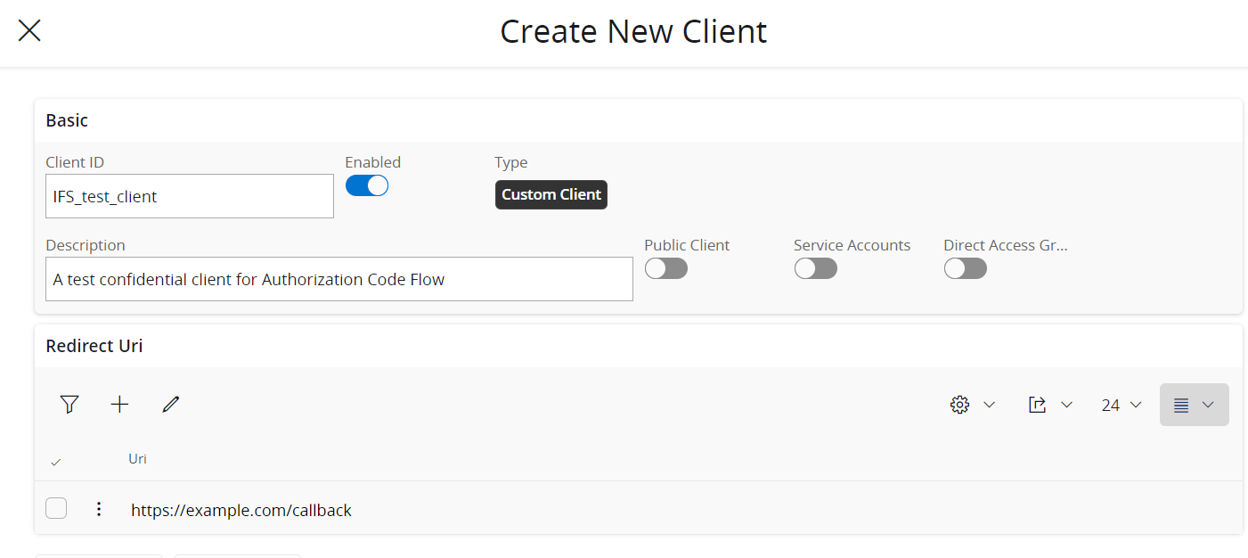Open the filter options for redirect URIs
This screenshot has width=1248, height=558.
[69, 404]
